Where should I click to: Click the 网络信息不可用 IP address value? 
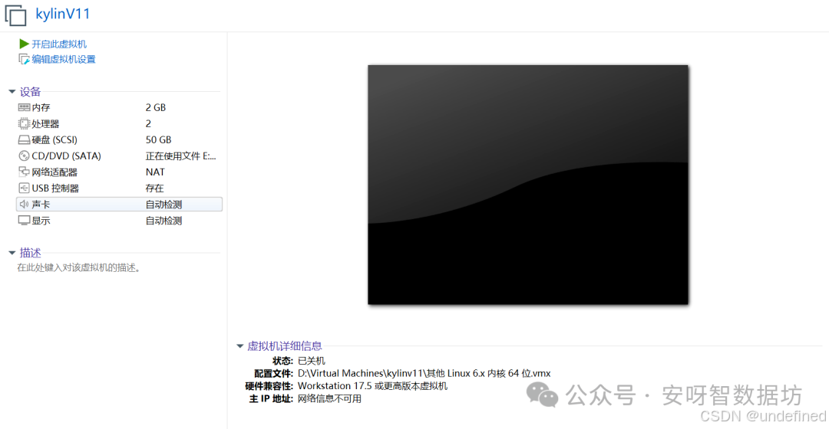[329, 399]
